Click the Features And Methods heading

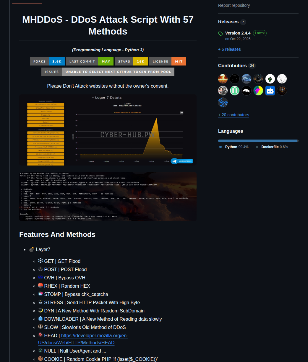point(57,235)
